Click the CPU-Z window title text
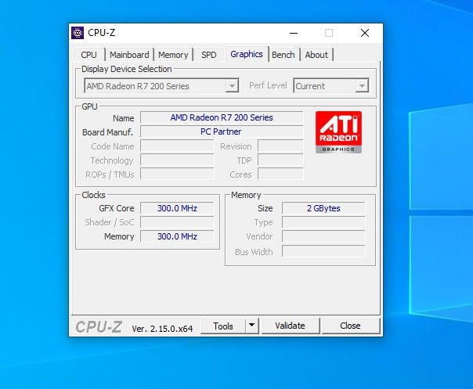Image resolution: width=473 pixels, height=389 pixels. pyautogui.click(x=101, y=33)
